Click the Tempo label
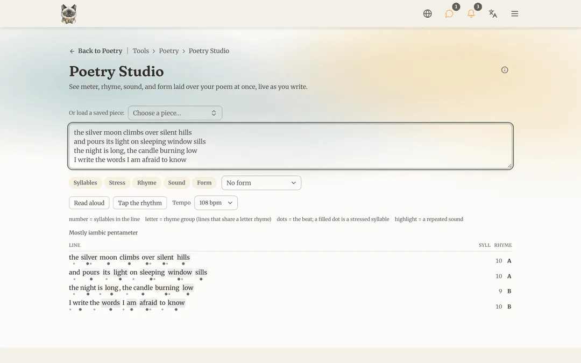Viewport: 581px width, 363px height. [x=181, y=203]
